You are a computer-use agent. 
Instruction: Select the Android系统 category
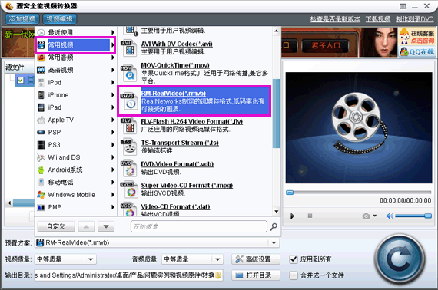click(76, 170)
